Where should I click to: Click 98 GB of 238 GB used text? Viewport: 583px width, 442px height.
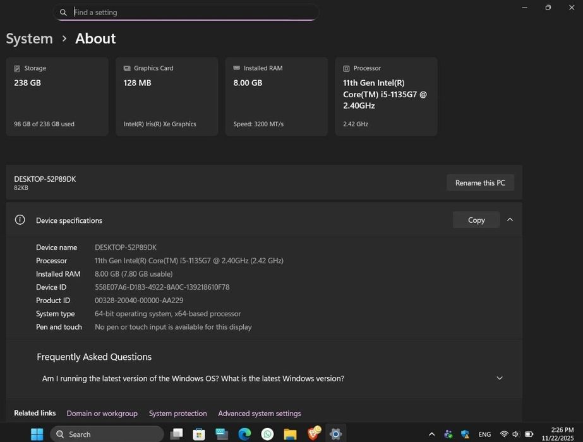coord(44,124)
